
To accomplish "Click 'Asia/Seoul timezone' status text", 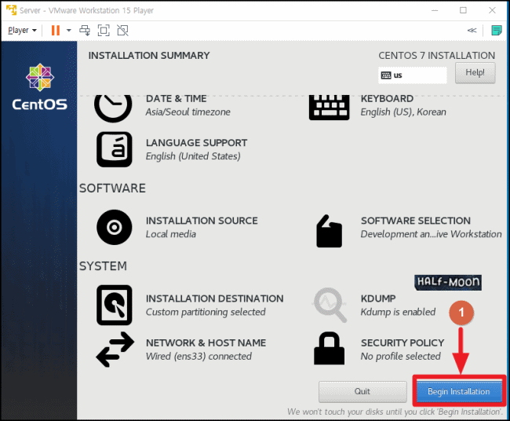I will [x=188, y=112].
